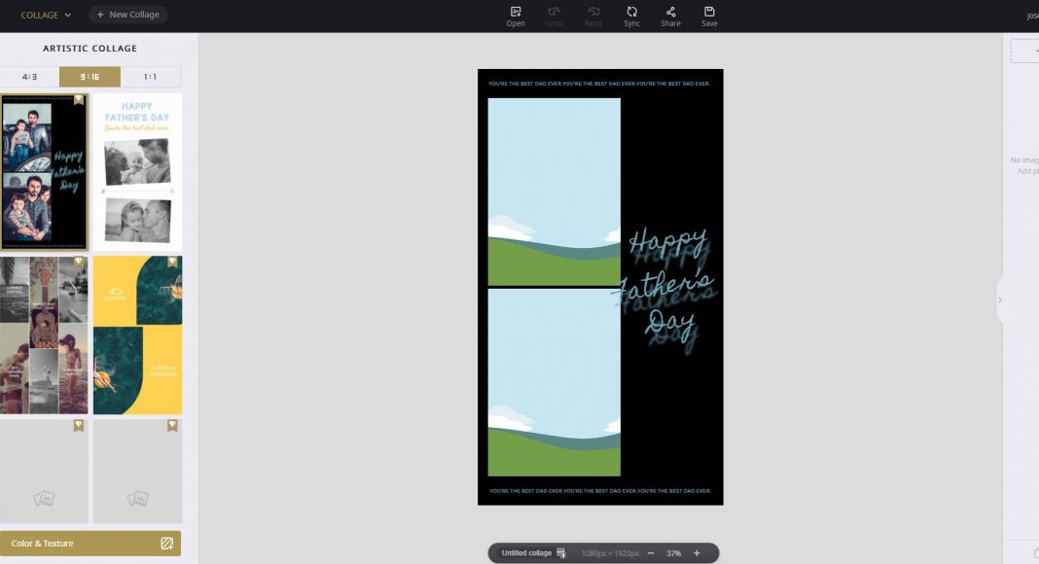Viewport: 1039px width, 564px height.
Task: Click the upper photo placeholder on canvas
Action: 554,192
